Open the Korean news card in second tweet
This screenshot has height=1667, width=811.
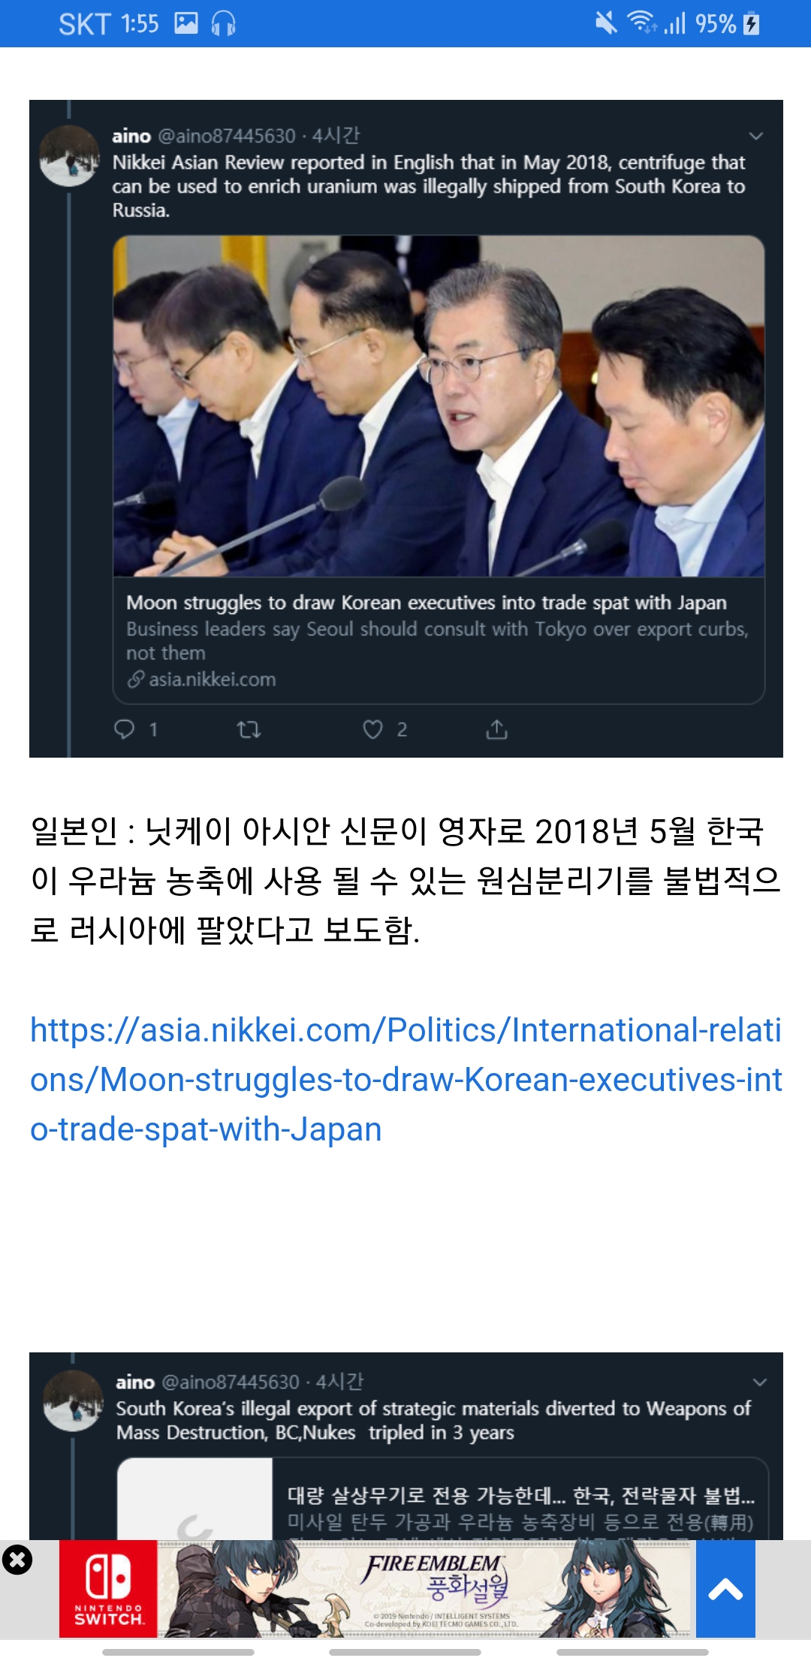coord(443,1499)
